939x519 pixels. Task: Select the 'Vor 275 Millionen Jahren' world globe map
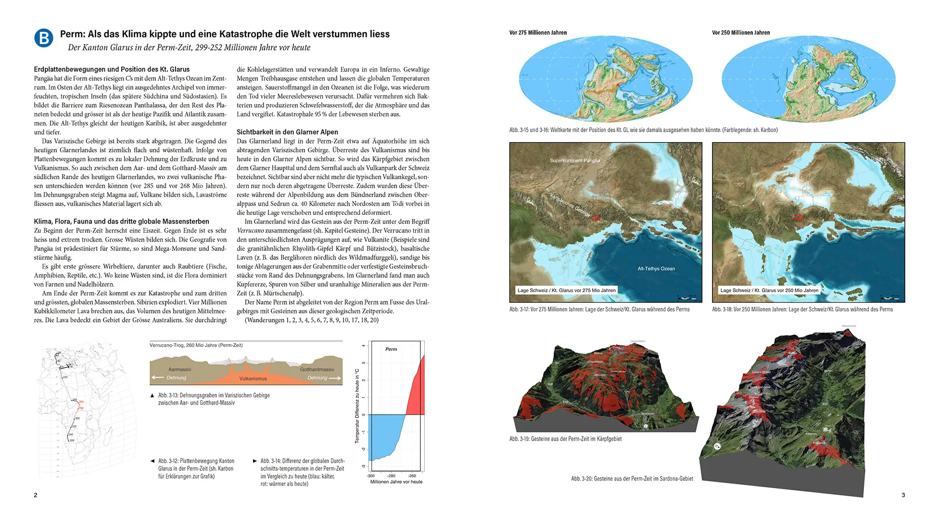(x=606, y=78)
